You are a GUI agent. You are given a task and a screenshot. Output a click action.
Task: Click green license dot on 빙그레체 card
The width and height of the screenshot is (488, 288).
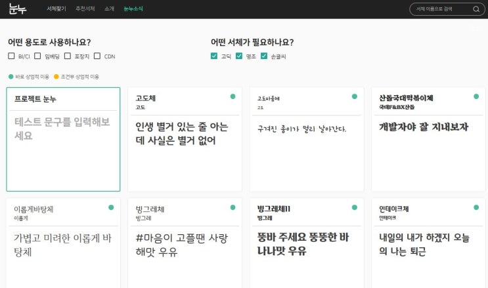(233, 207)
